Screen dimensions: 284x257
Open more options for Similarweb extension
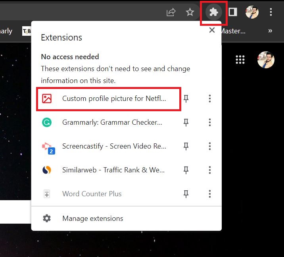click(210, 170)
